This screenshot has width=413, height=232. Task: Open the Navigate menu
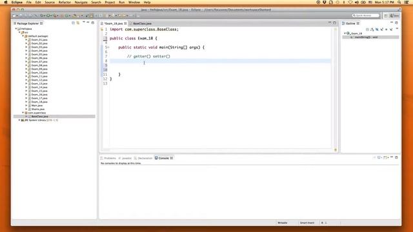[x=81, y=3]
